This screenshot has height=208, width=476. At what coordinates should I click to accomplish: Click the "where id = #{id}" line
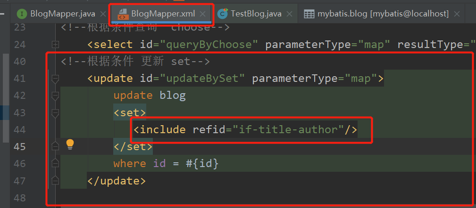coord(166,164)
